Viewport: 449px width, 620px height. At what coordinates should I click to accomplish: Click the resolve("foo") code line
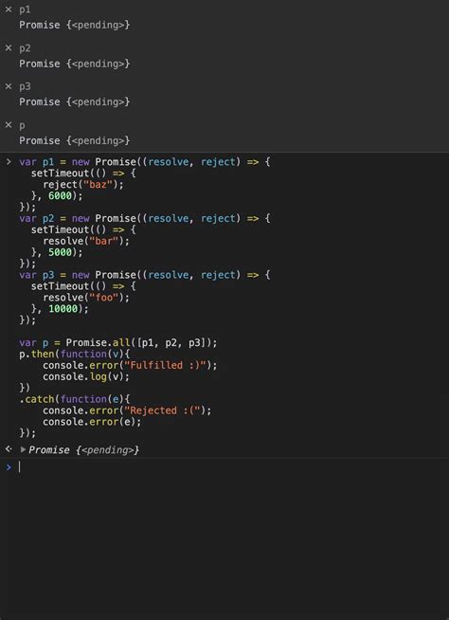(86, 298)
